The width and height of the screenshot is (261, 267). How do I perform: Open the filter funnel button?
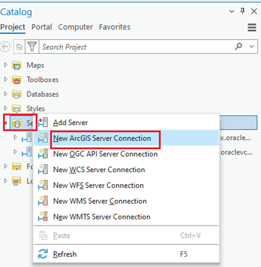32,47
